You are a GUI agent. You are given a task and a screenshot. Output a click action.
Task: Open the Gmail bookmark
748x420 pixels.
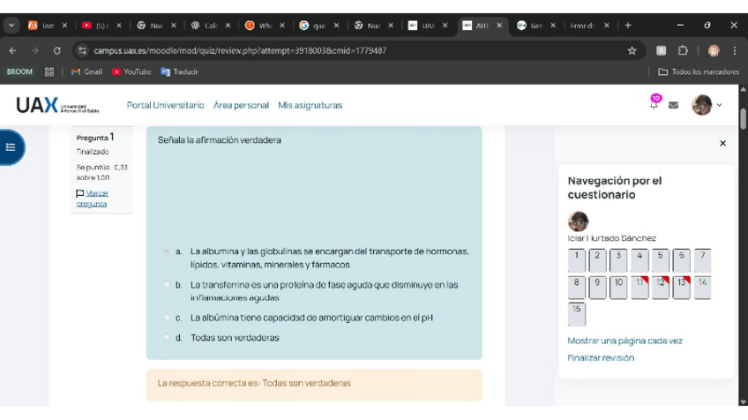click(x=86, y=71)
